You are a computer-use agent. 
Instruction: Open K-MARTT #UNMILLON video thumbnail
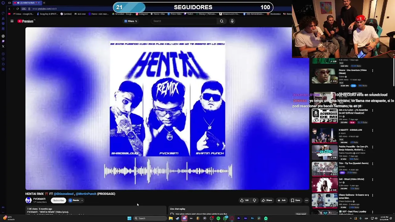click(x=324, y=136)
